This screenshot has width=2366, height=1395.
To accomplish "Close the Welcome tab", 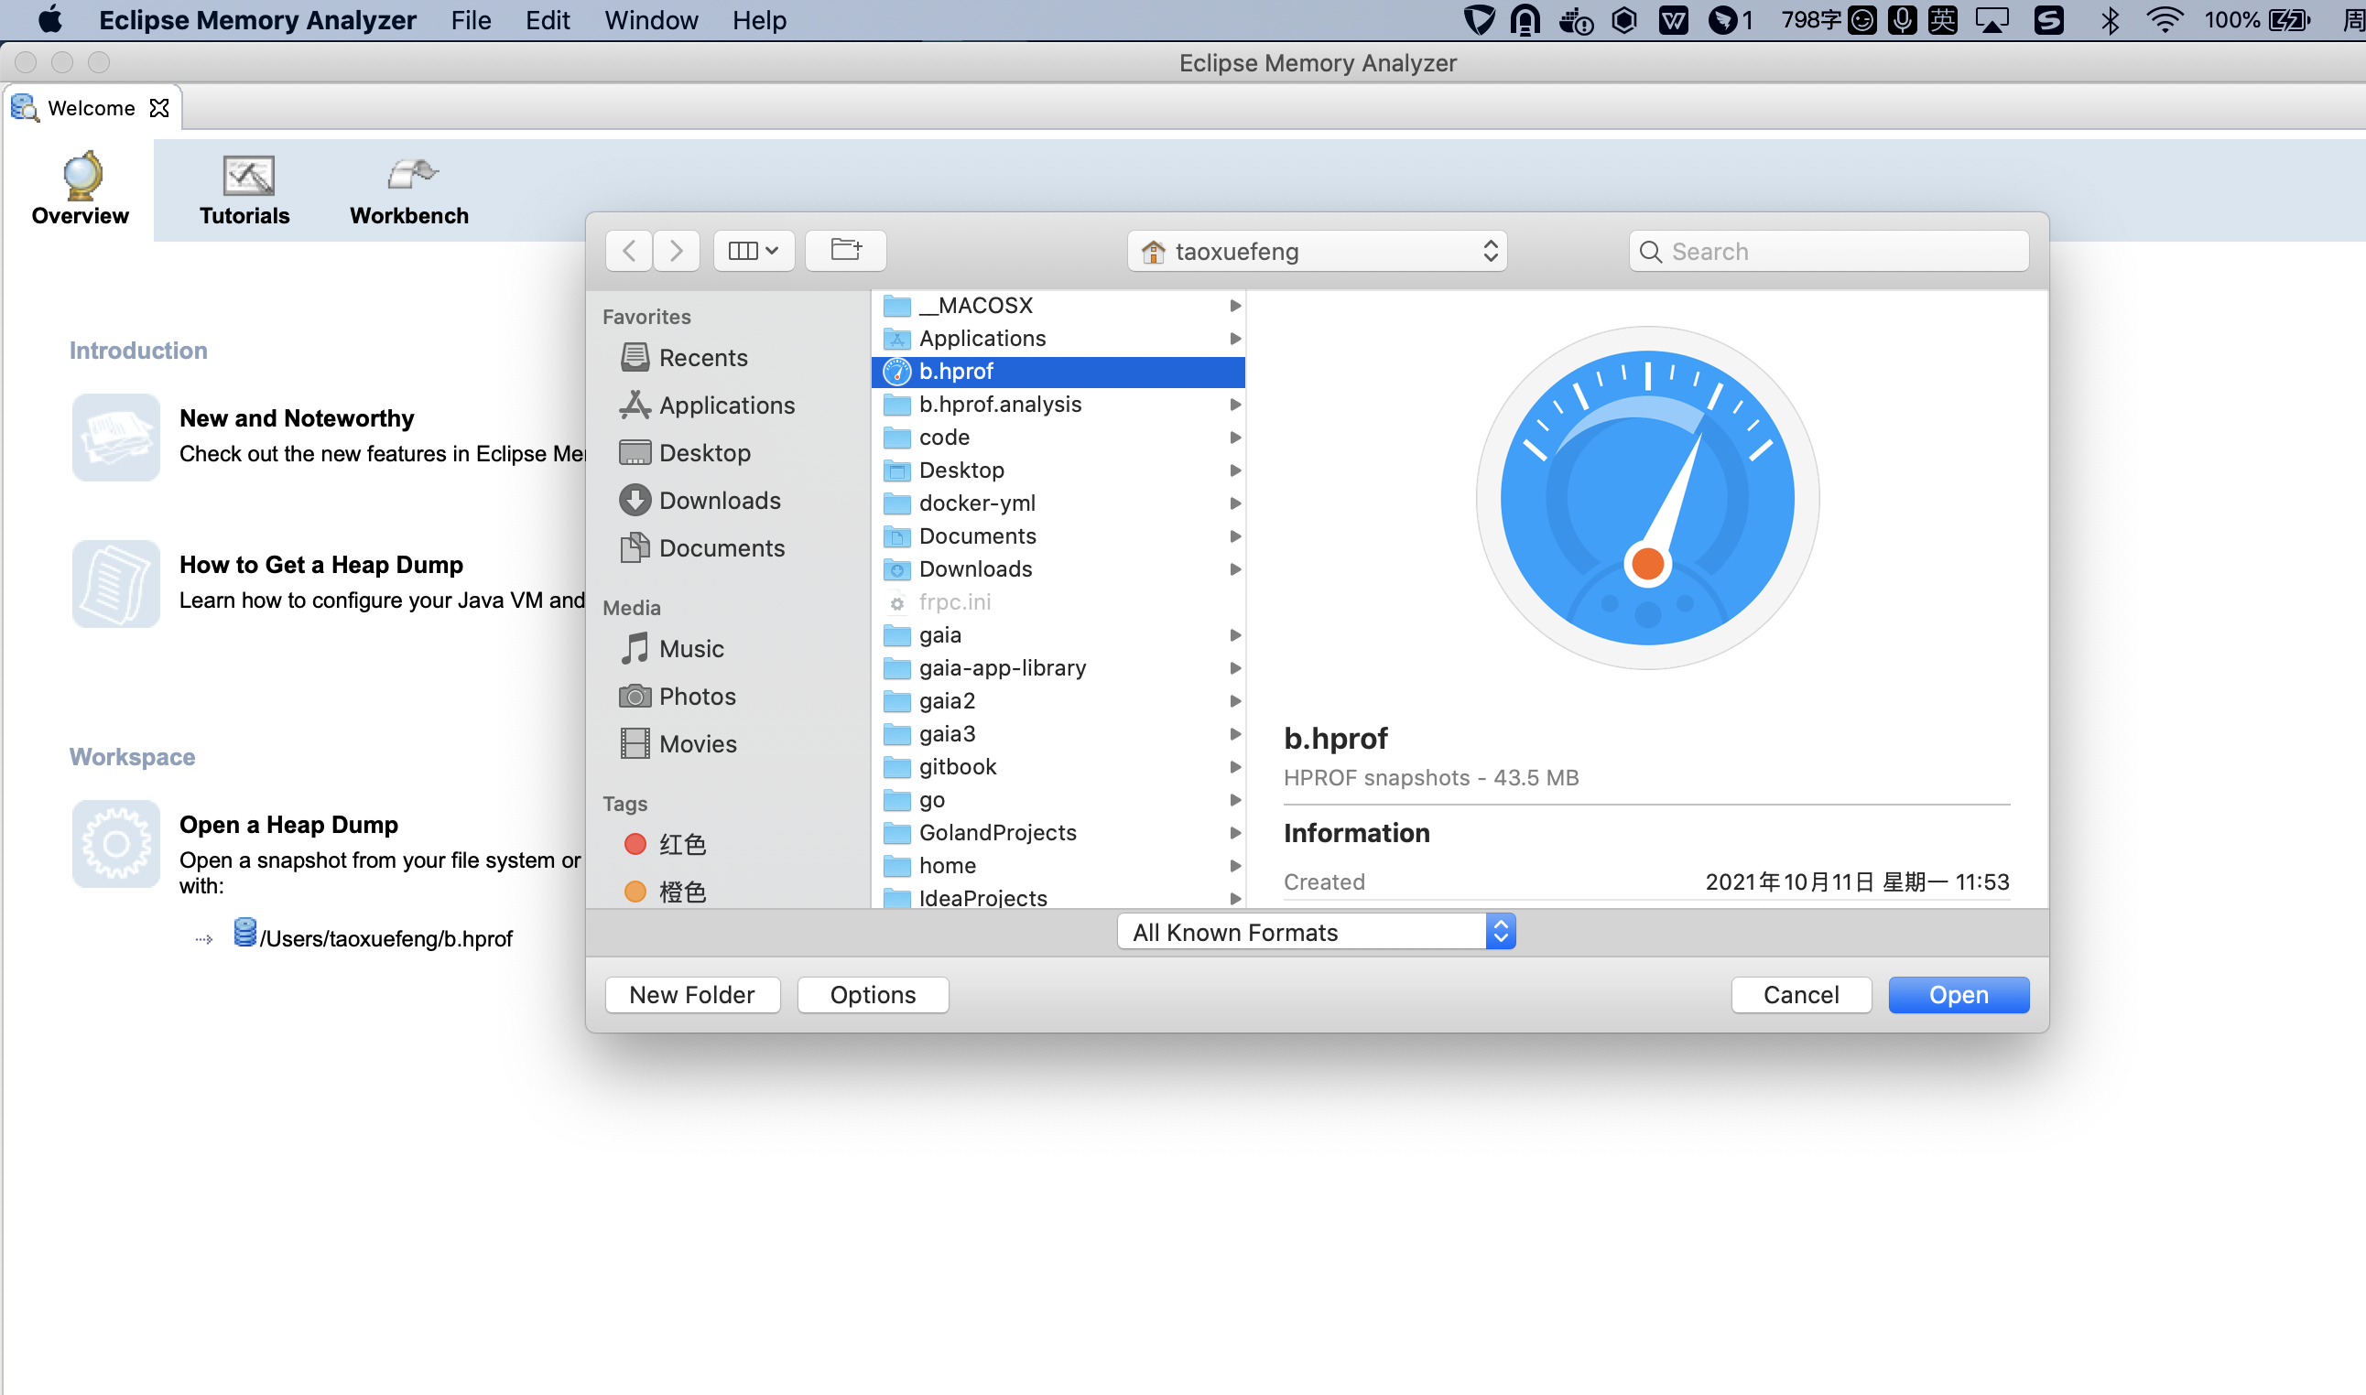I will point(160,108).
